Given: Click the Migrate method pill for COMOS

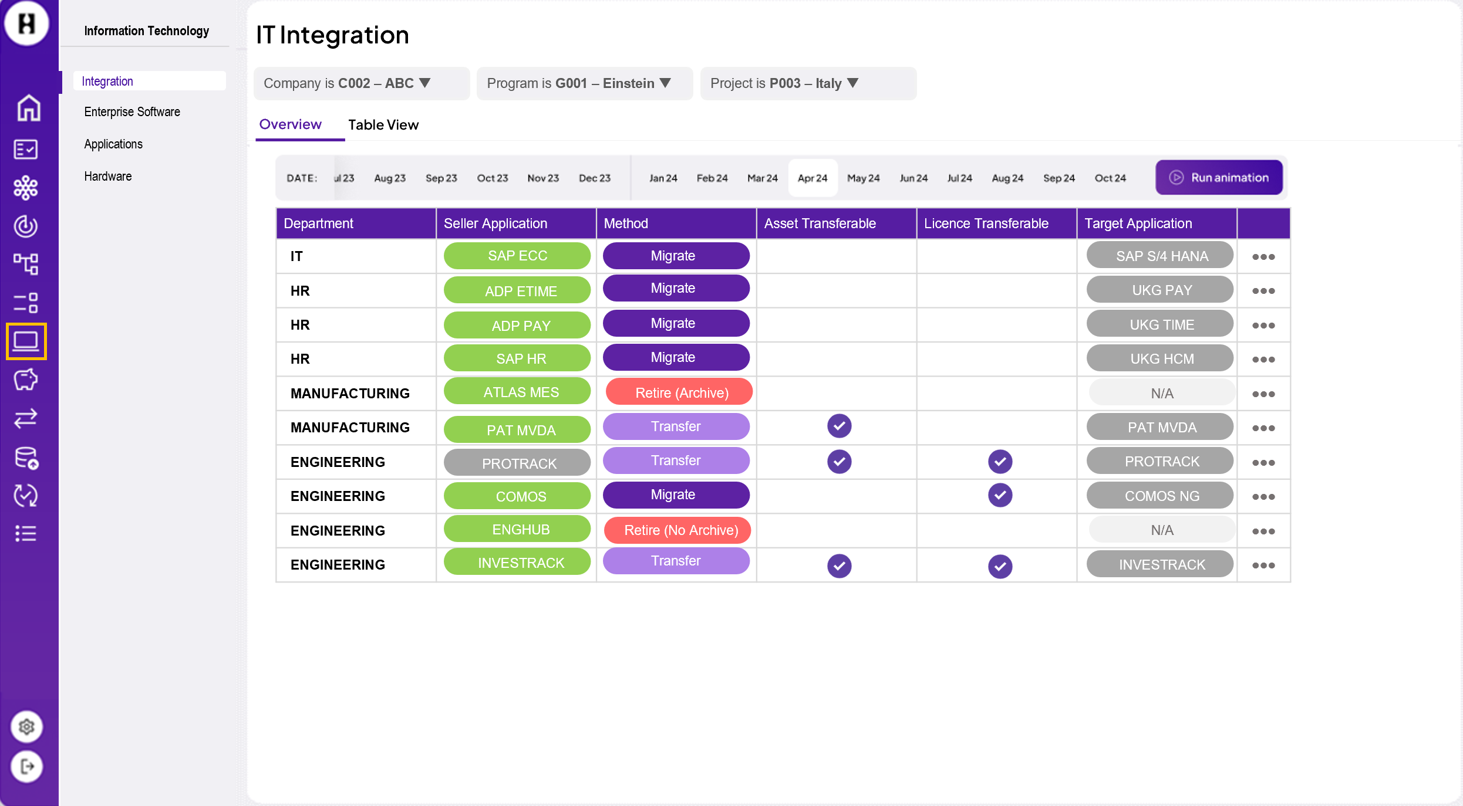Looking at the screenshot, I should 676,495.
